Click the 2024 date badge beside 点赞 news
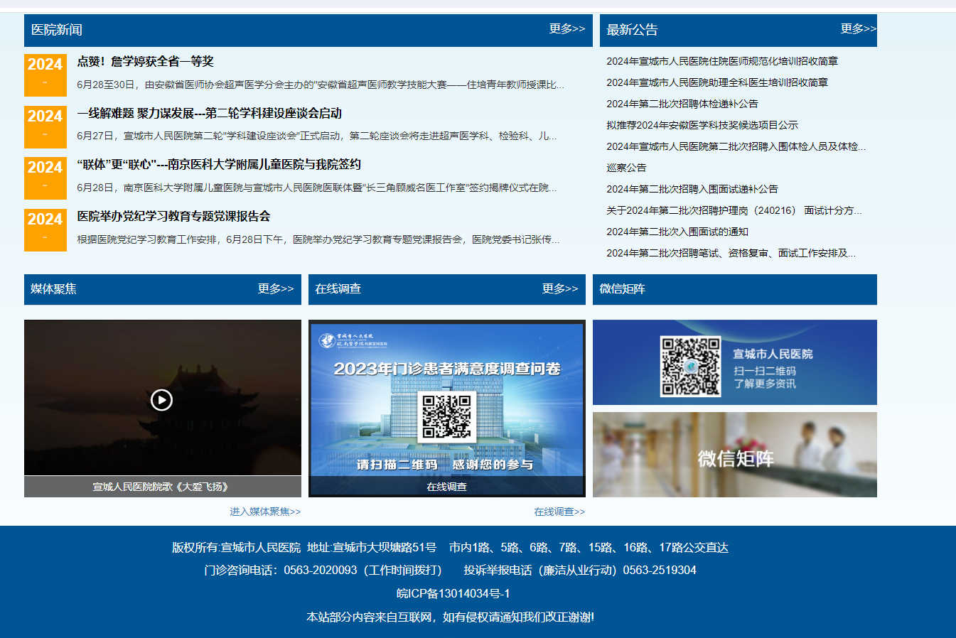Screen dimensions: 956x638 tap(45, 75)
